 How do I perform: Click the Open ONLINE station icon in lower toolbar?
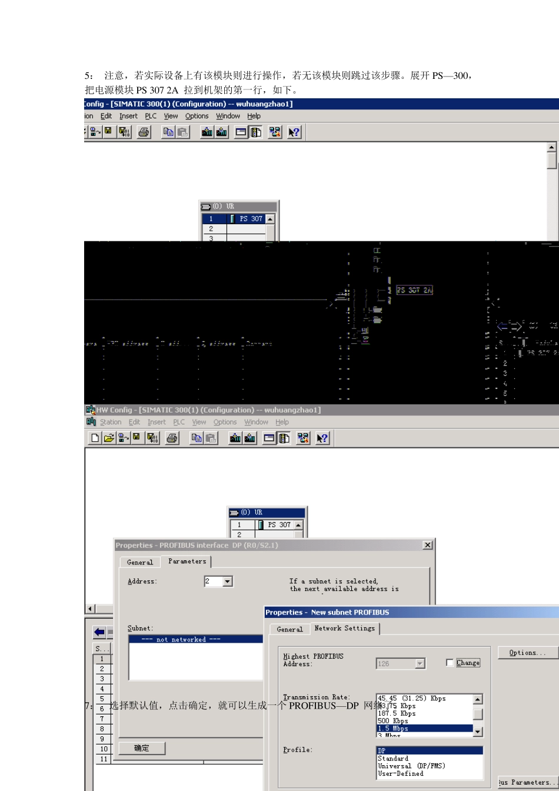124,438
